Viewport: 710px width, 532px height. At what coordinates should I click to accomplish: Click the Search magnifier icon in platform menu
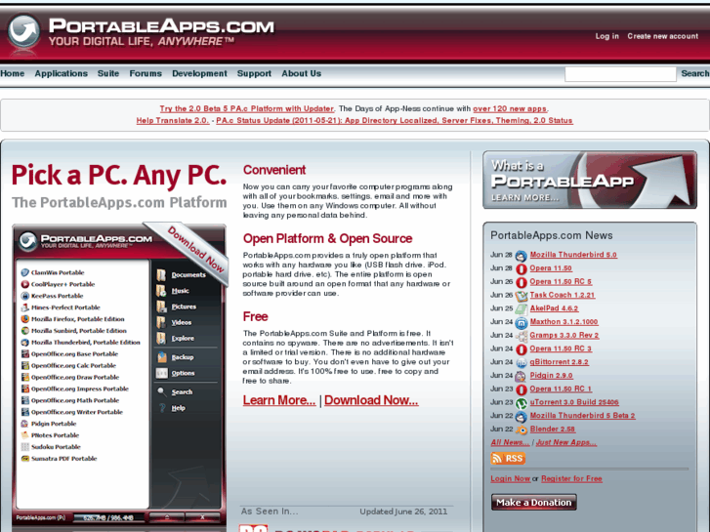[162, 391]
